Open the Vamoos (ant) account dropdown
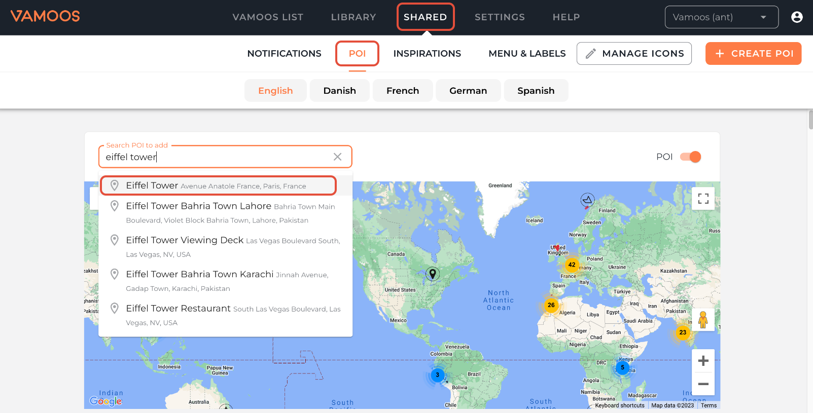This screenshot has width=813, height=413. click(721, 17)
